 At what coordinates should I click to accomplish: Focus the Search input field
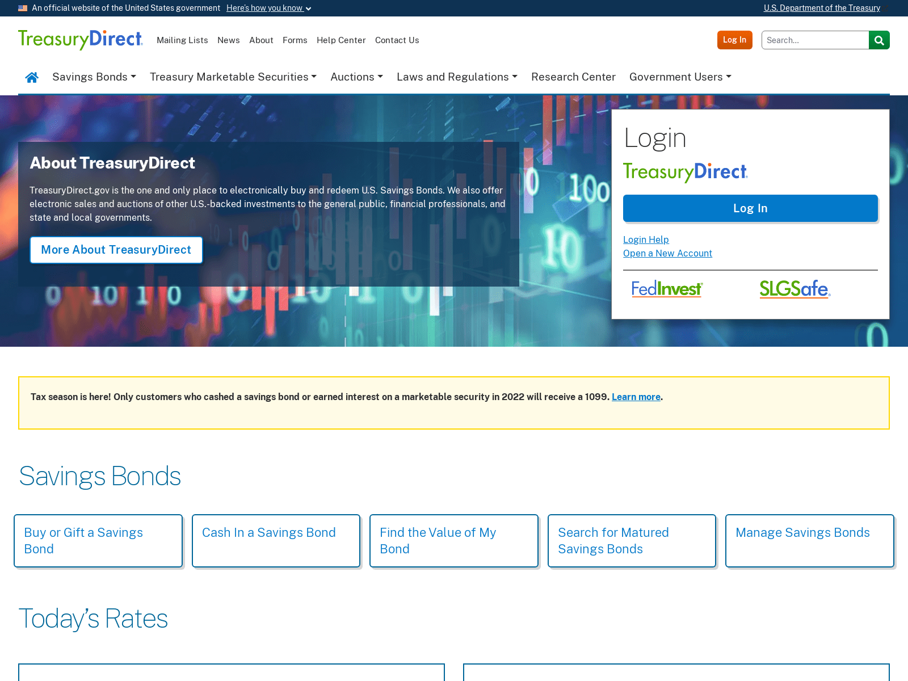(x=815, y=40)
